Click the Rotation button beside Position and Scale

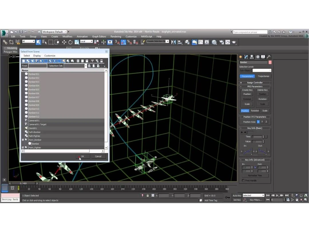click(255, 111)
